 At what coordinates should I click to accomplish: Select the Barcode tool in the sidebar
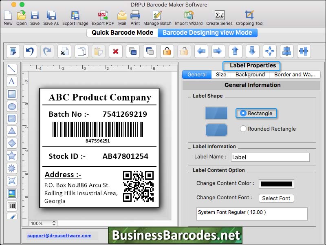11,206
